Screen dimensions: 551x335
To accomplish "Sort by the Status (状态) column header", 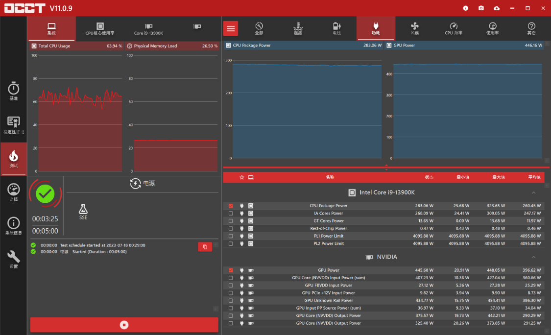I will [429, 177].
